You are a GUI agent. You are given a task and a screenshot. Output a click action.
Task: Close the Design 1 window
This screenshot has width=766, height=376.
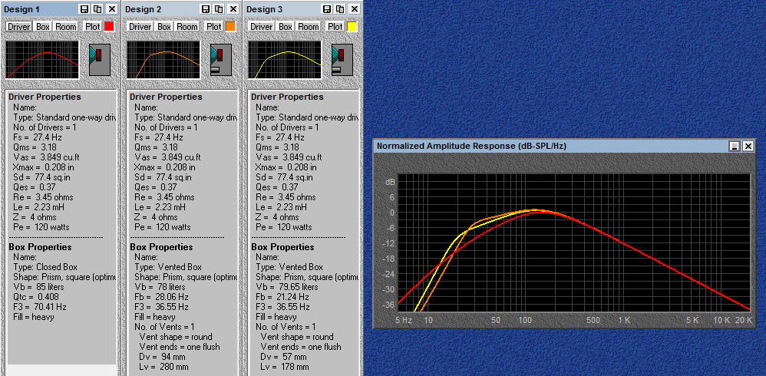coord(112,8)
